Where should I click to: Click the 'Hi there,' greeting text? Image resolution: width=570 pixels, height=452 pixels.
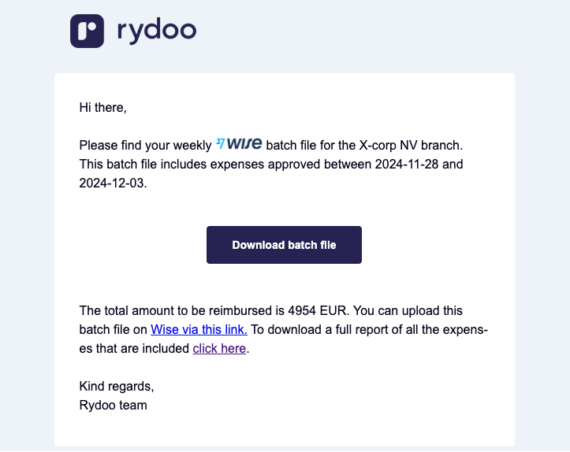click(102, 108)
